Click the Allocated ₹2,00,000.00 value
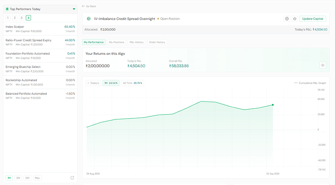Viewport: 335px width, 185px height. pos(98,66)
